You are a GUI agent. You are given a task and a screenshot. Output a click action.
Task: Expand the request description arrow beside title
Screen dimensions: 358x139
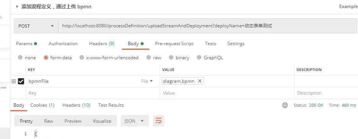[17, 6]
